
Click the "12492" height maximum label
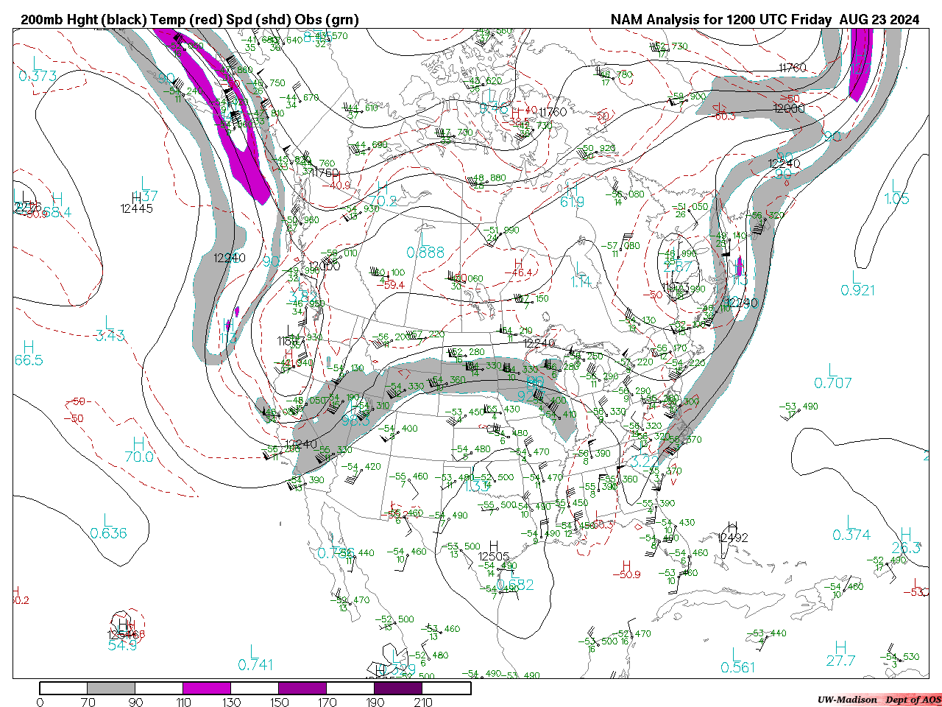tap(733, 538)
